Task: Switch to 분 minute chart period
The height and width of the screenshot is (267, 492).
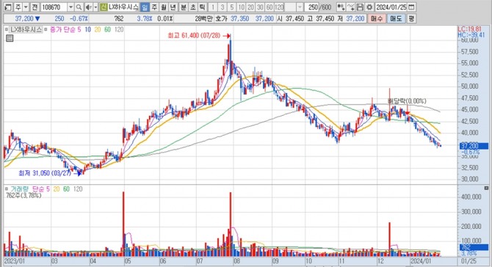Action: click(x=184, y=7)
